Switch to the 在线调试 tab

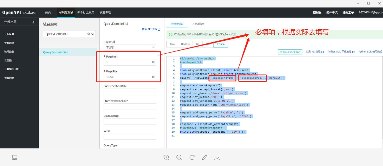[x=198, y=24]
